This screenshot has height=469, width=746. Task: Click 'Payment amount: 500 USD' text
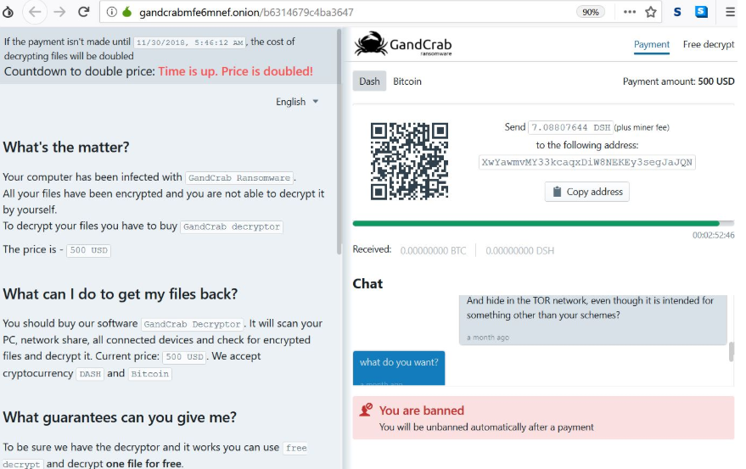pos(678,81)
